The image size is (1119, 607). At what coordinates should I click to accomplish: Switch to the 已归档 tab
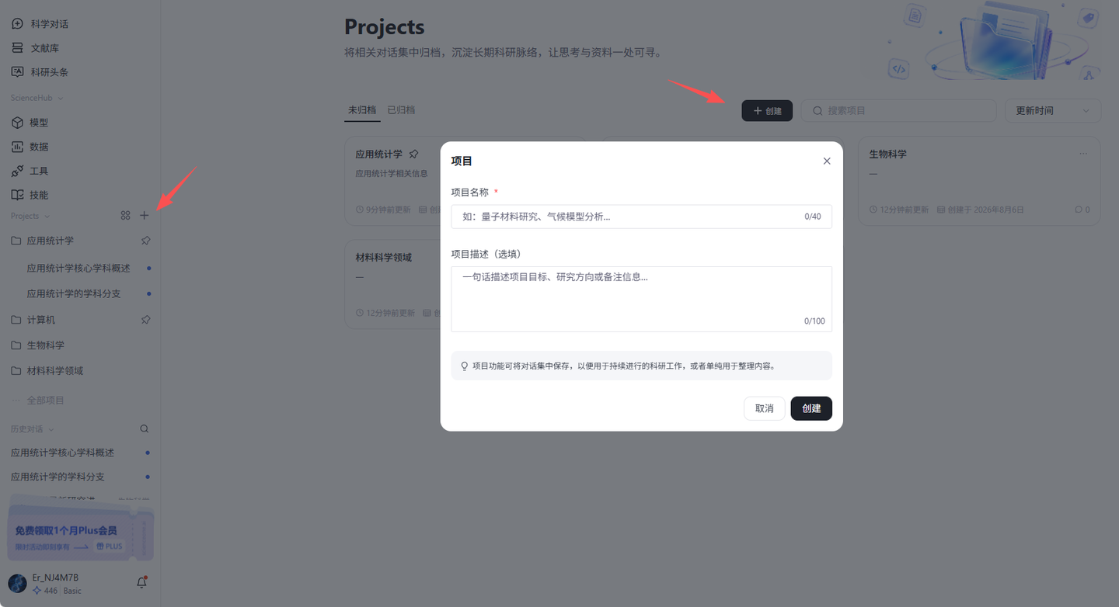tap(402, 110)
